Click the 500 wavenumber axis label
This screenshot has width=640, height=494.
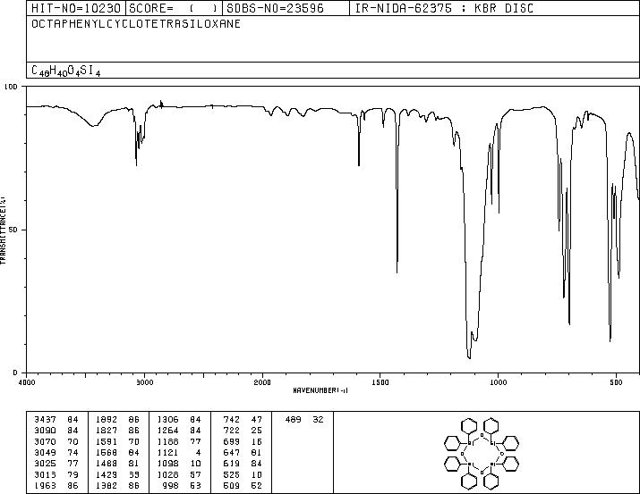click(616, 382)
